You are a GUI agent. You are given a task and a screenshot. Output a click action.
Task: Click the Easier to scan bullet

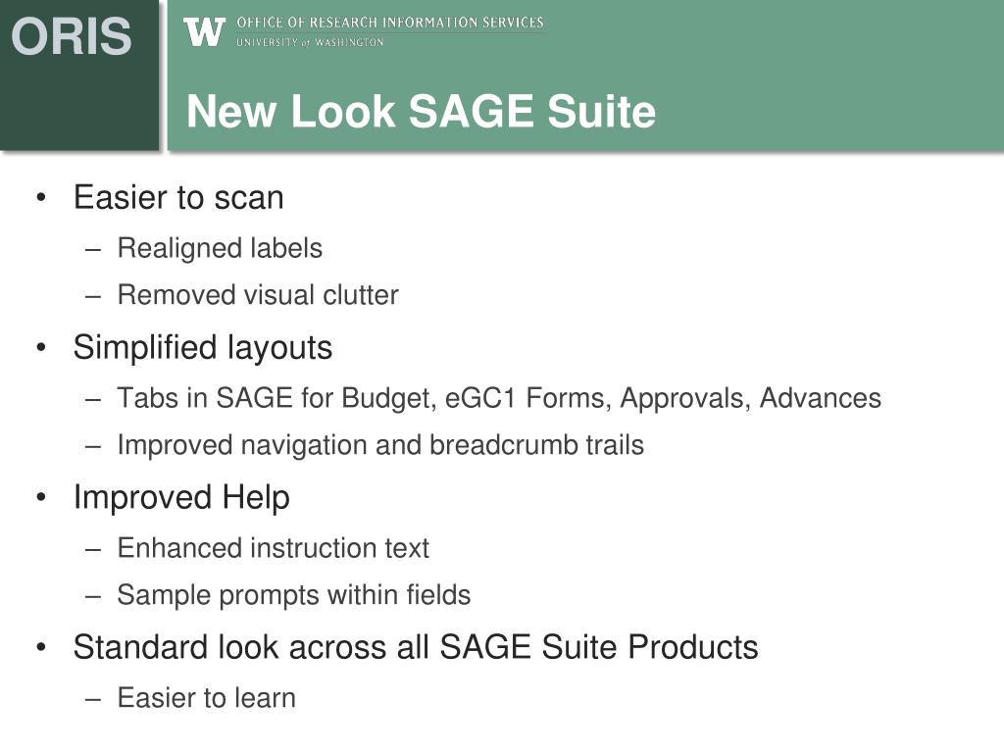click(178, 197)
